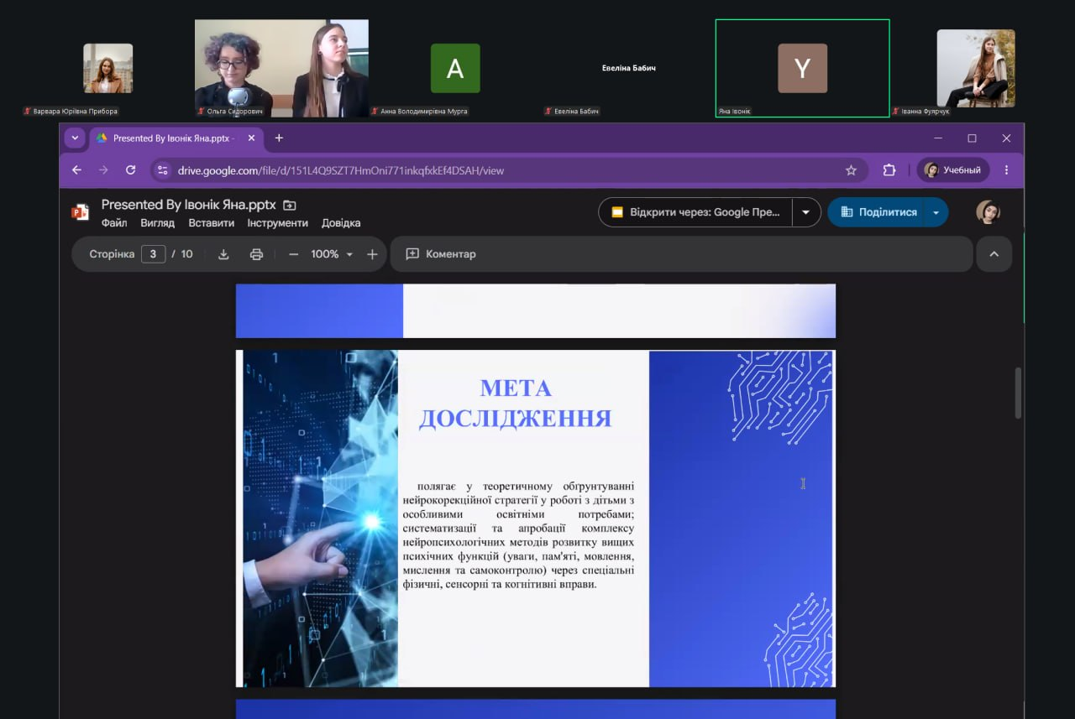Click the МЕТА ДОСЛІДЖЕННЯ slide heading
The width and height of the screenshot is (1075, 719).
coord(515,403)
